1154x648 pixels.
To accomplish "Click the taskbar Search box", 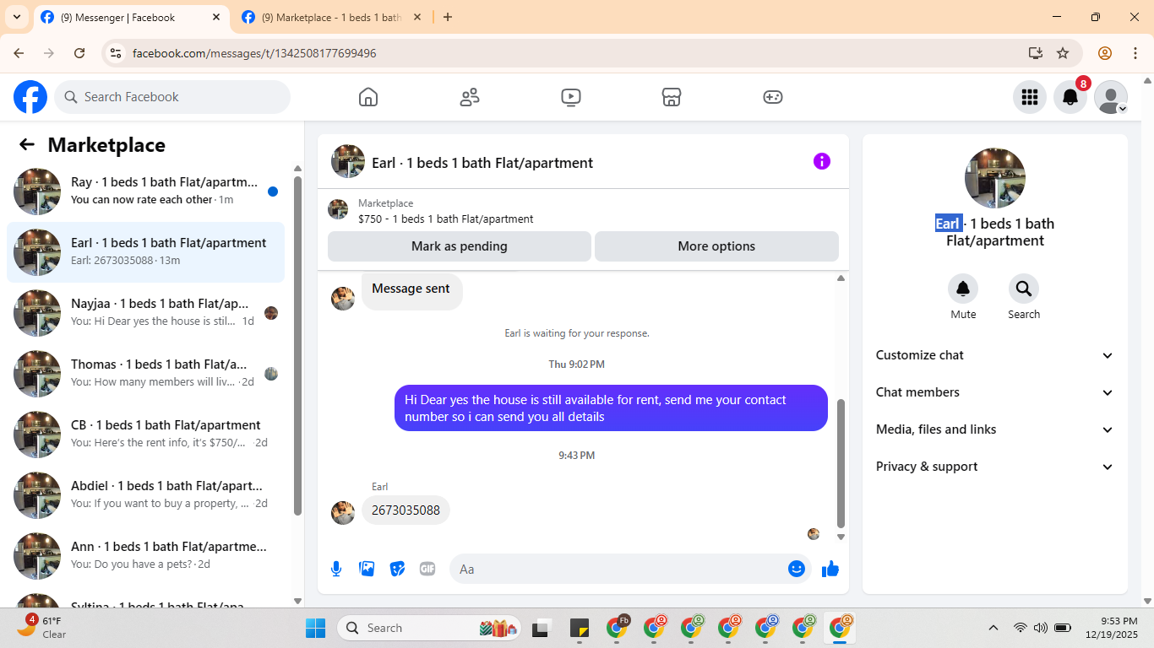I will coord(430,628).
